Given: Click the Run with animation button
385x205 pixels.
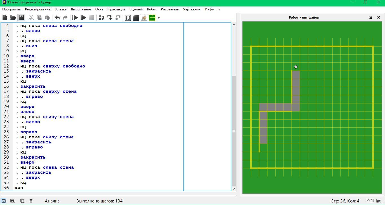Looking at the screenshot, I should coord(83,18).
